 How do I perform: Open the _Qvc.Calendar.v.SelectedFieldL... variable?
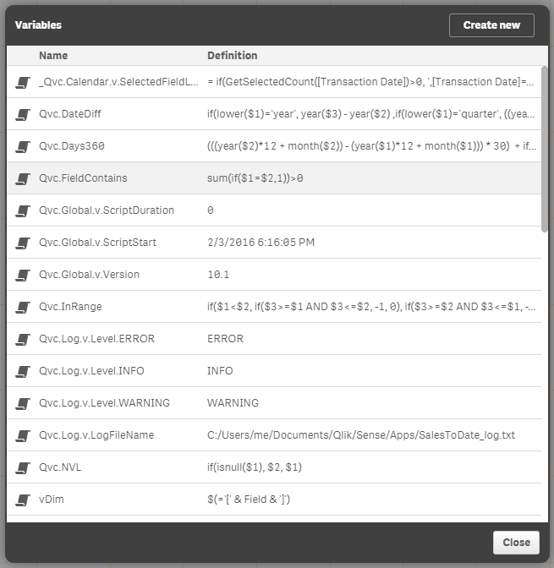(118, 82)
